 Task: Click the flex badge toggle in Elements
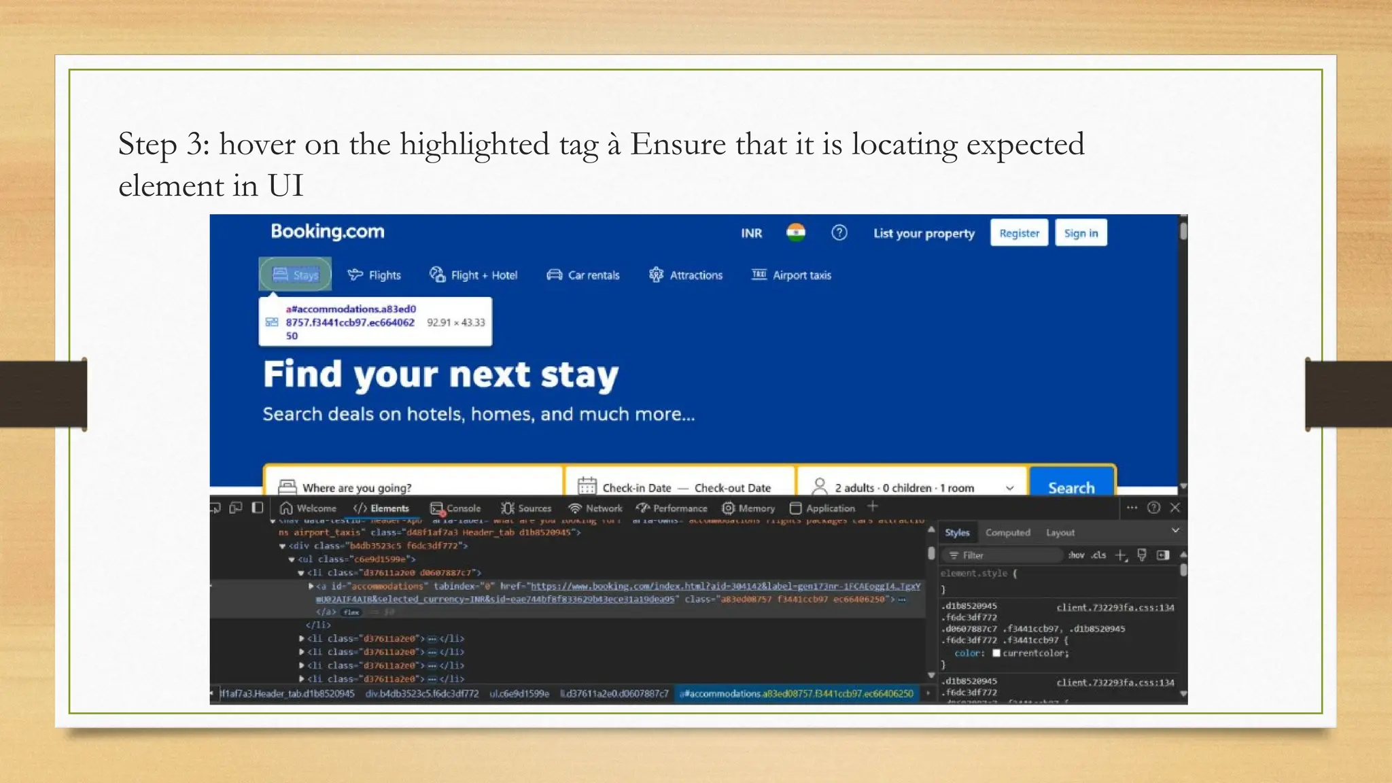point(351,612)
